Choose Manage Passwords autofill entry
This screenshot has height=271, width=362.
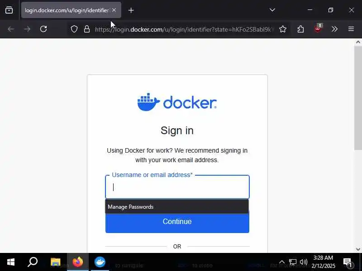[177, 207]
